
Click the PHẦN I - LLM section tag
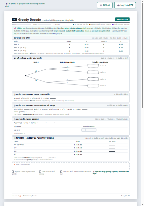pyautogui.click(x=122, y=19)
